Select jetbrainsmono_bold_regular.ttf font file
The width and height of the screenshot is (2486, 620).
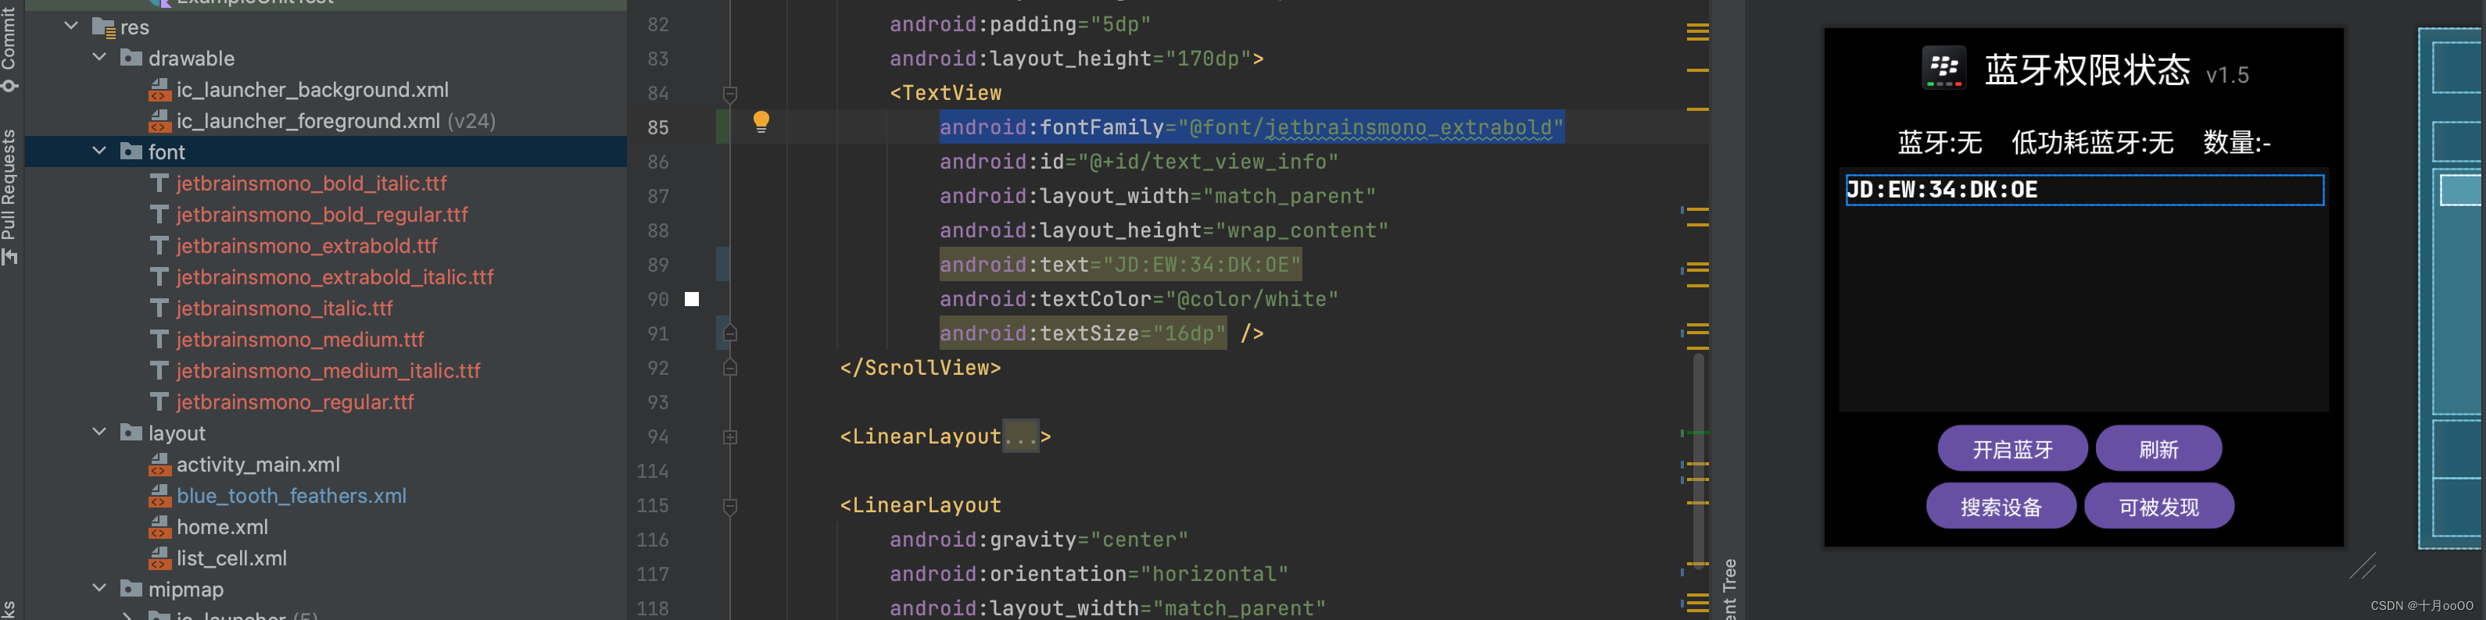tap(321, 214)
